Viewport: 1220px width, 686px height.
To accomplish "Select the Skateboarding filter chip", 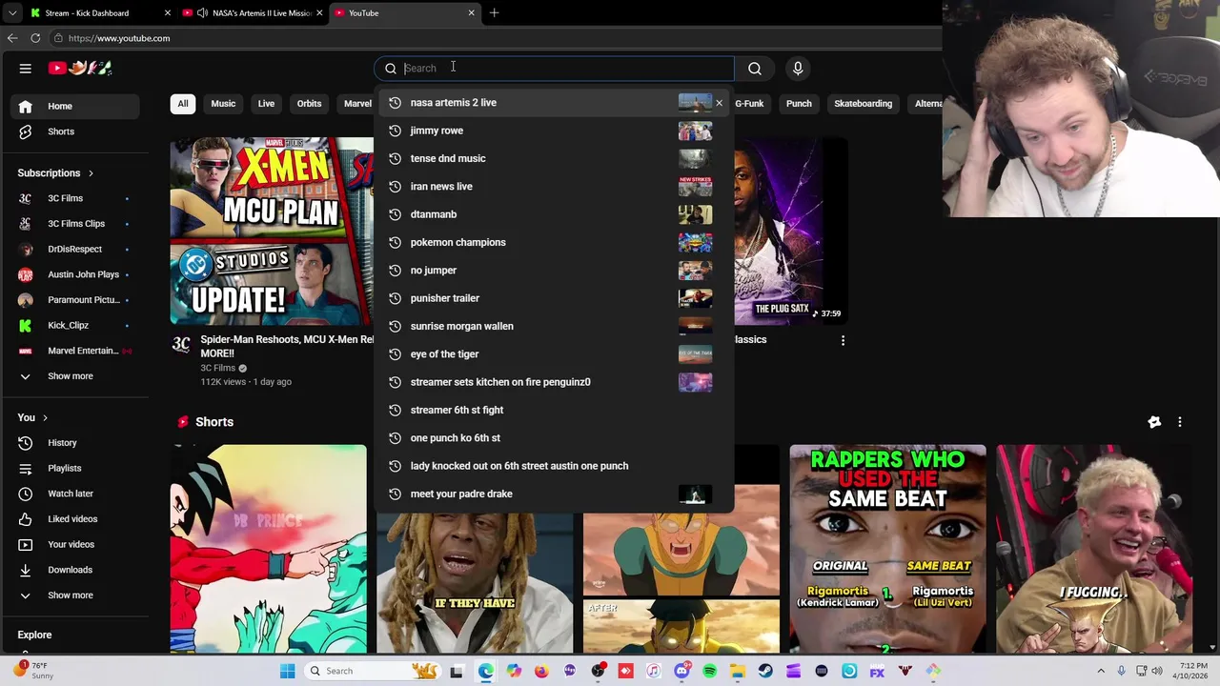I will (863, 104).
